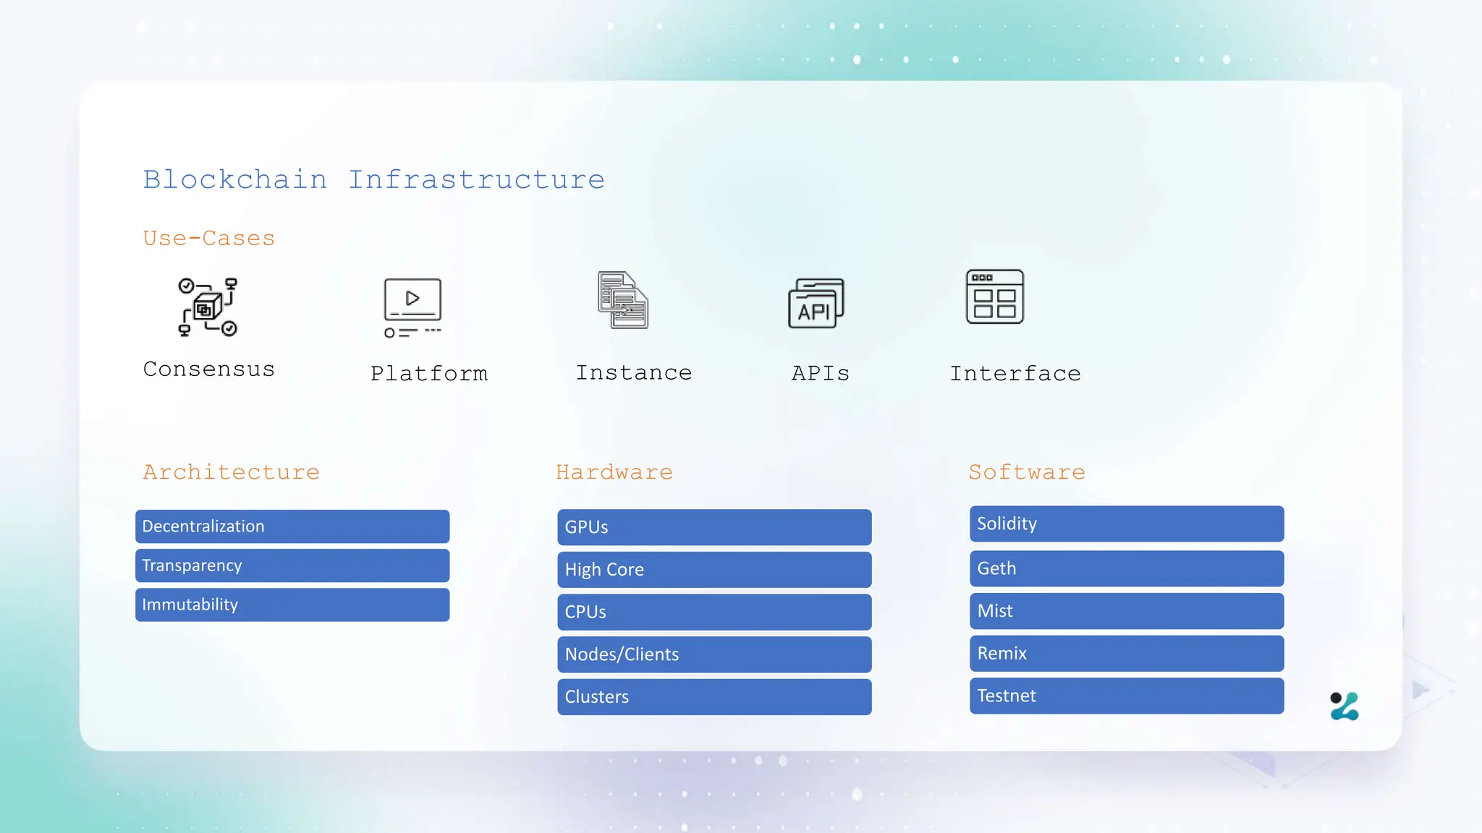Select the Mist bar
Screen dimensions: 1482x833
pyautogui.click(x=1127, y=611)
